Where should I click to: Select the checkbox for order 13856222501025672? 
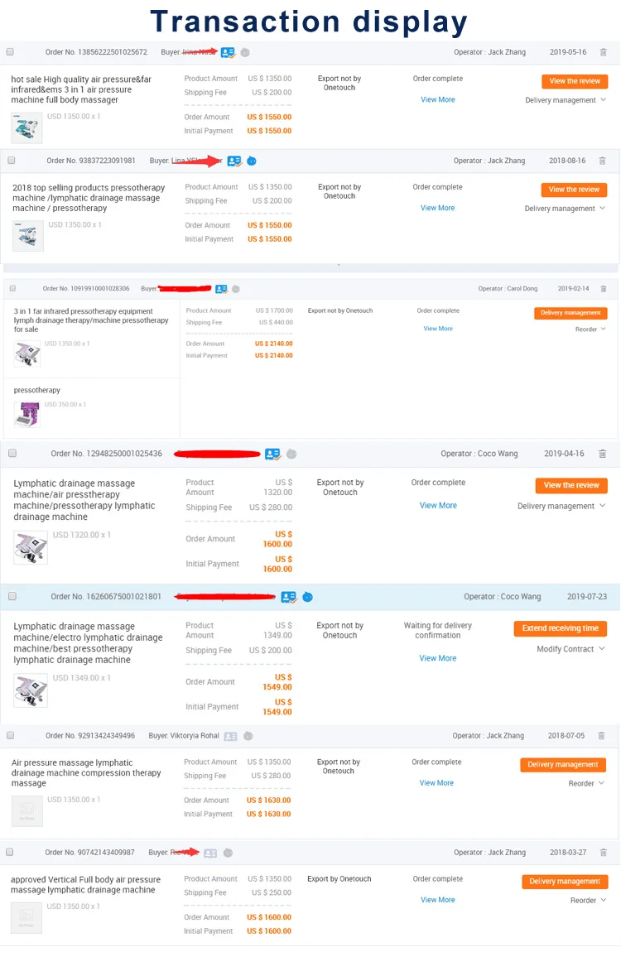pos(10,52)
